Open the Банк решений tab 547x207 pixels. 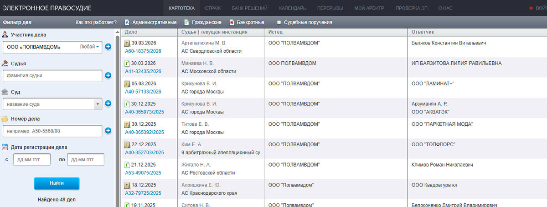point(249,8)
